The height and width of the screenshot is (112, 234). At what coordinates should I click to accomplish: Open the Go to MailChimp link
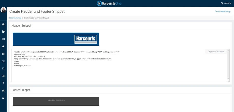tap(223, 11)
